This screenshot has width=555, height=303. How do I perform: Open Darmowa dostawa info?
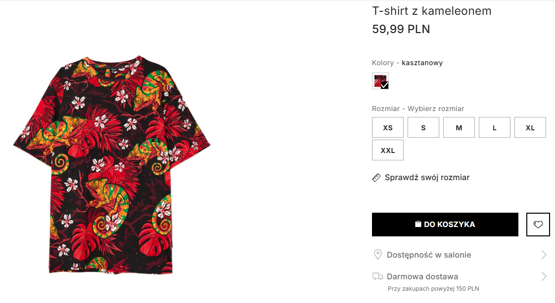(x=422, y=277)
